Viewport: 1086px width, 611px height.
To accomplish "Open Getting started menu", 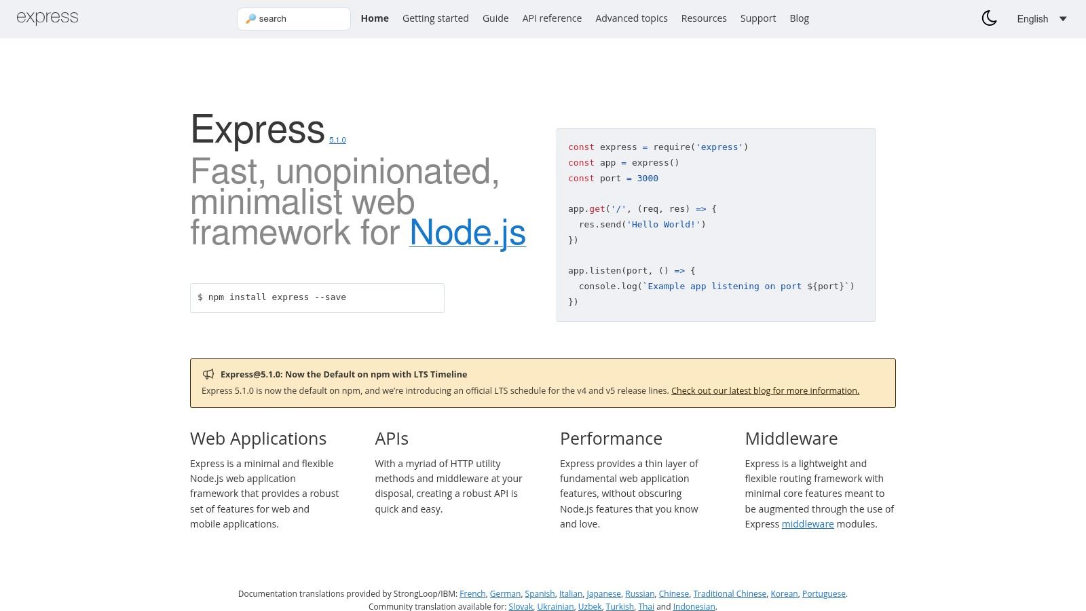I will 436,18.
